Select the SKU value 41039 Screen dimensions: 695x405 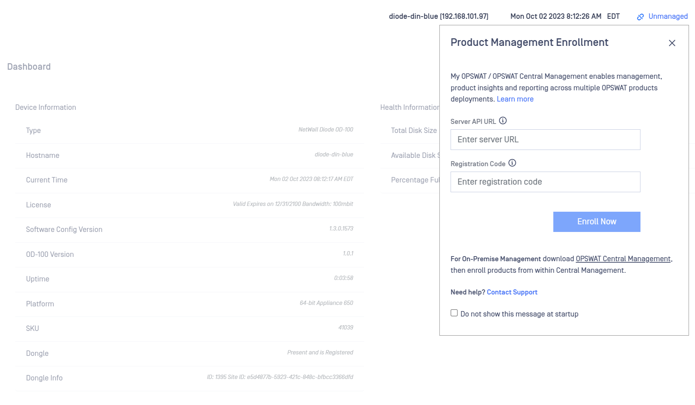click(x=346, y=327)
